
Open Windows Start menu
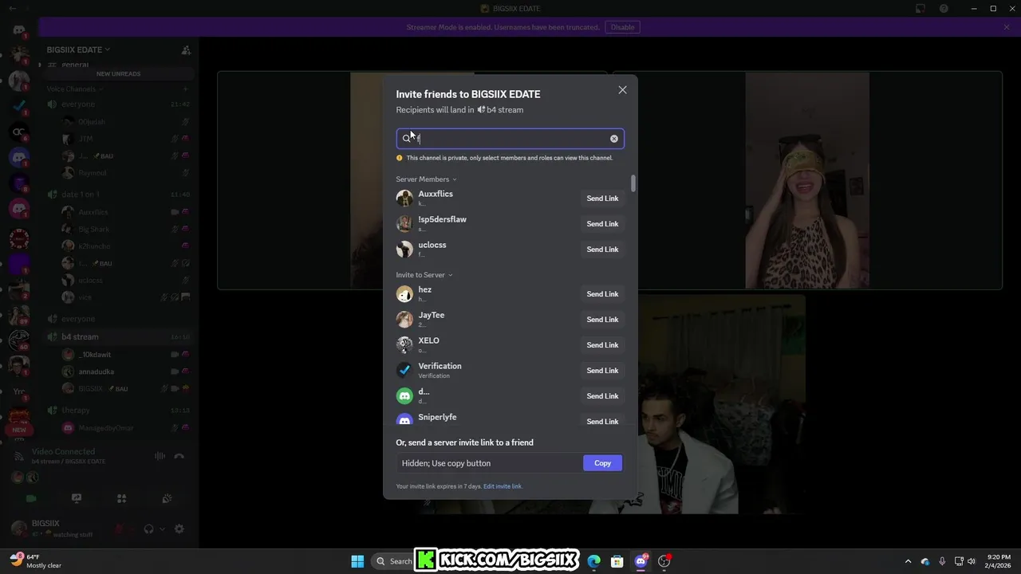(357, 561)
